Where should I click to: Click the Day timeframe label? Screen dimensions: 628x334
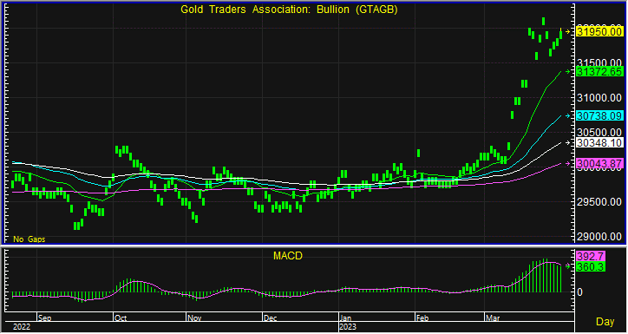click(x=605, y=321)
